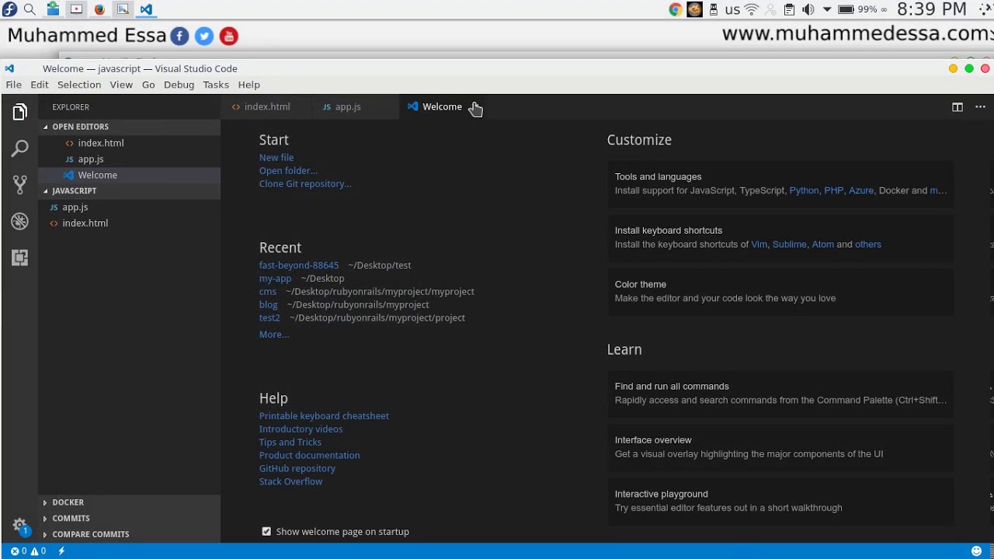
Task: Click the feedback smiley icon
Action: coord(976,551)
